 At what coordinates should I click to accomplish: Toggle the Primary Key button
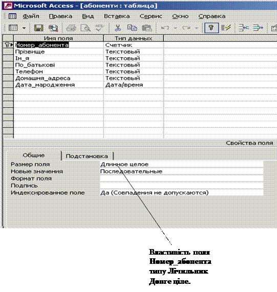[211, 28]
